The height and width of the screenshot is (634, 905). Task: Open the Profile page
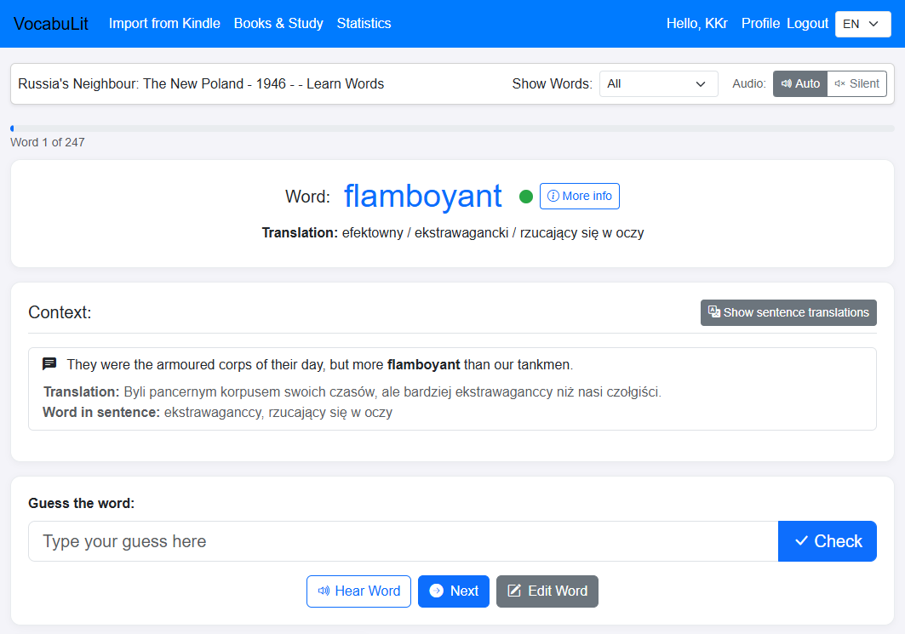pos(760,24)
